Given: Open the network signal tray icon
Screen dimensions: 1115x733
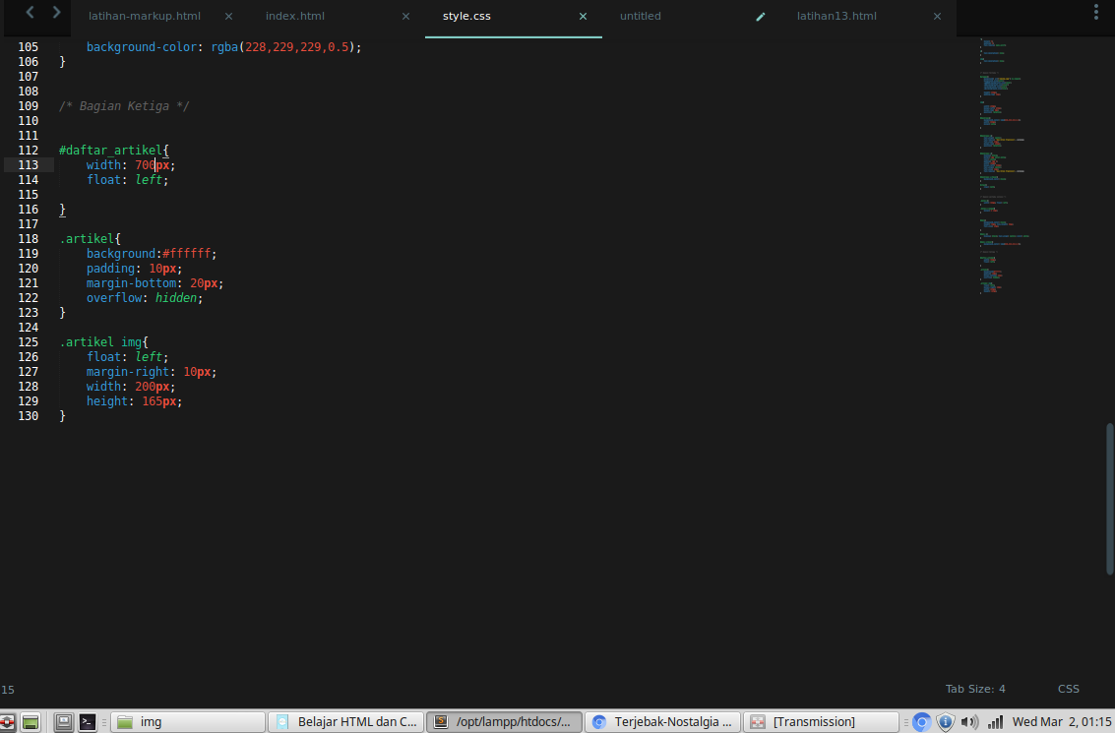Looking at the screenshot, I should click(x=996, y=722).
